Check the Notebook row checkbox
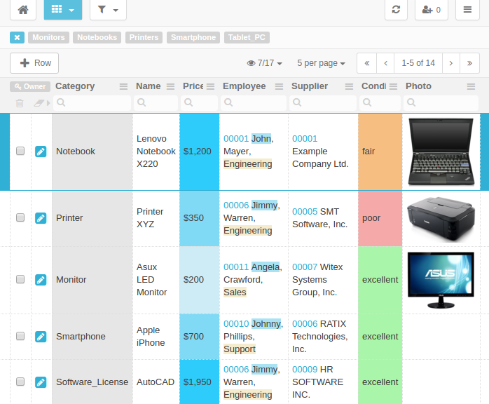Screen dimensions: 489x404 click(x=20, y=151)
